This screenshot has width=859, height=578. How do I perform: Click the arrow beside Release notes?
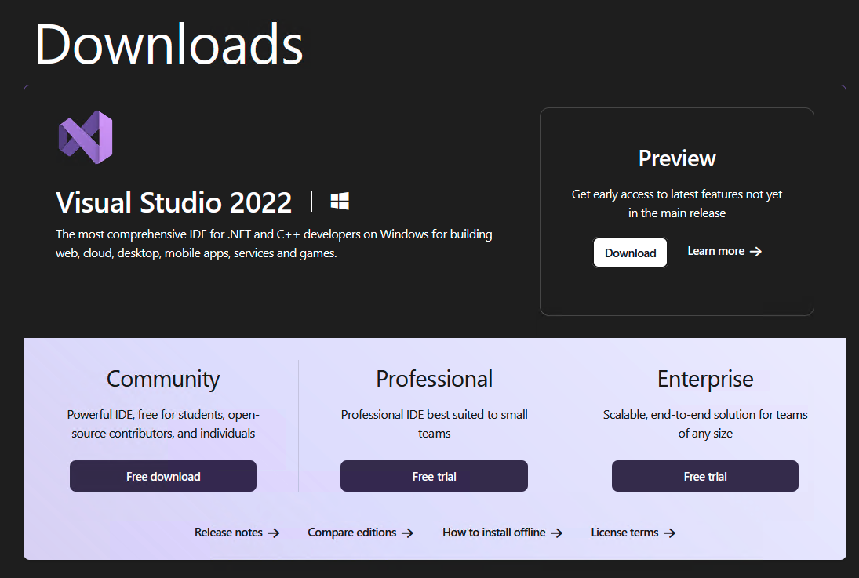[273, 533]
